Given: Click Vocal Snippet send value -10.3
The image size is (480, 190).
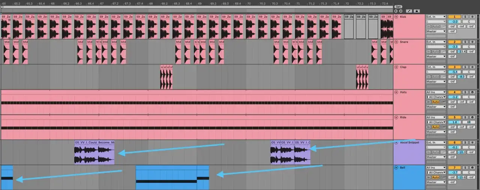Looking at the screenshot, I should click(x=462, y=152).
